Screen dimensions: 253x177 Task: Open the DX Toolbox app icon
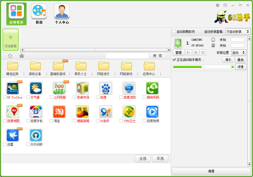click(13, 88)
